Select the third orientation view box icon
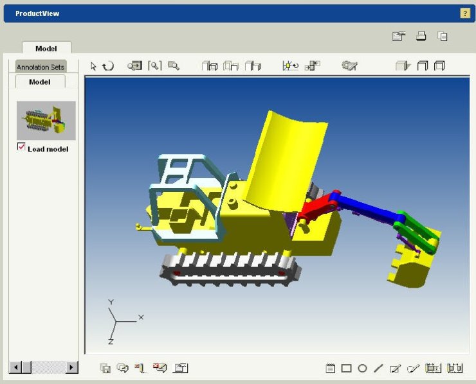The width and height of the screenshot is (476, 384). pyautogui.click(x=253, y=65)
